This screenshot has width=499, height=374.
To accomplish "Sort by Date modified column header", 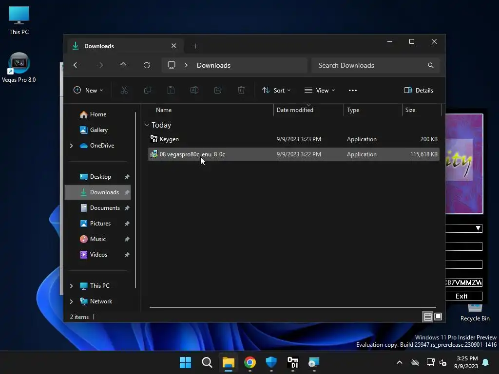I will pos(308,110).
